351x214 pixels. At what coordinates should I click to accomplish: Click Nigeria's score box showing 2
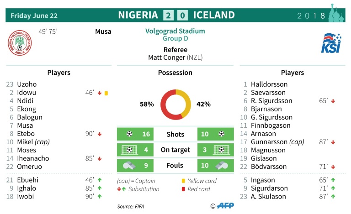click(168, 16)
